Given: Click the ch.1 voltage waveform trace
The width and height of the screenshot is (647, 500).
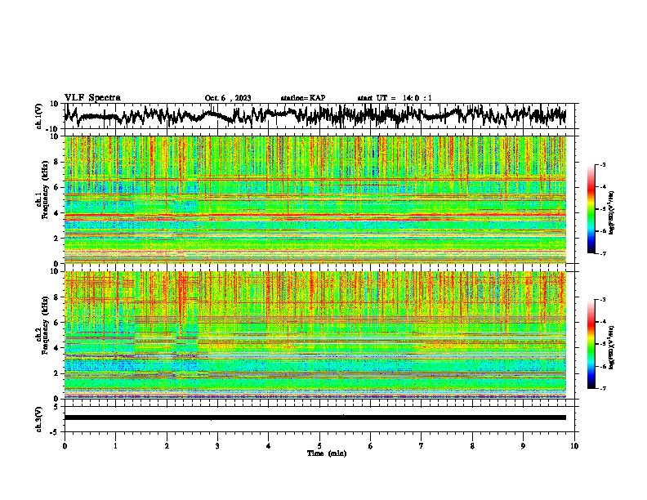Looking at the screenshot, I should [315, 116].
